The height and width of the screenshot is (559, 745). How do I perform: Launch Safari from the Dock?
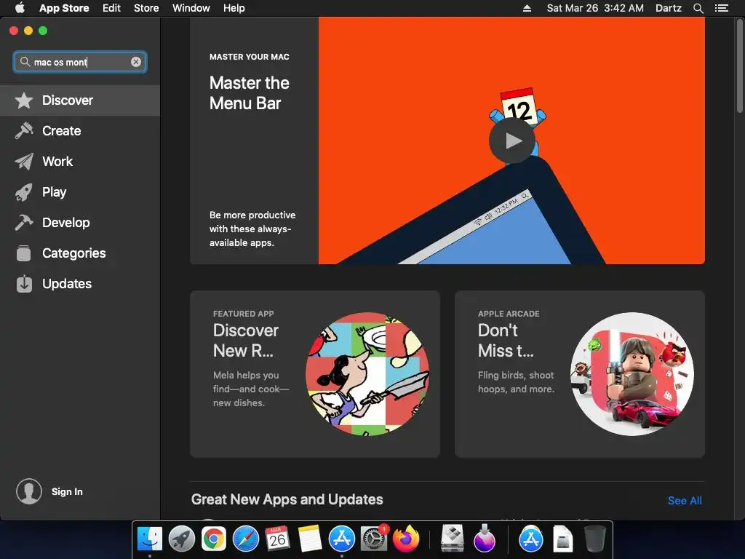pos(246,539)
